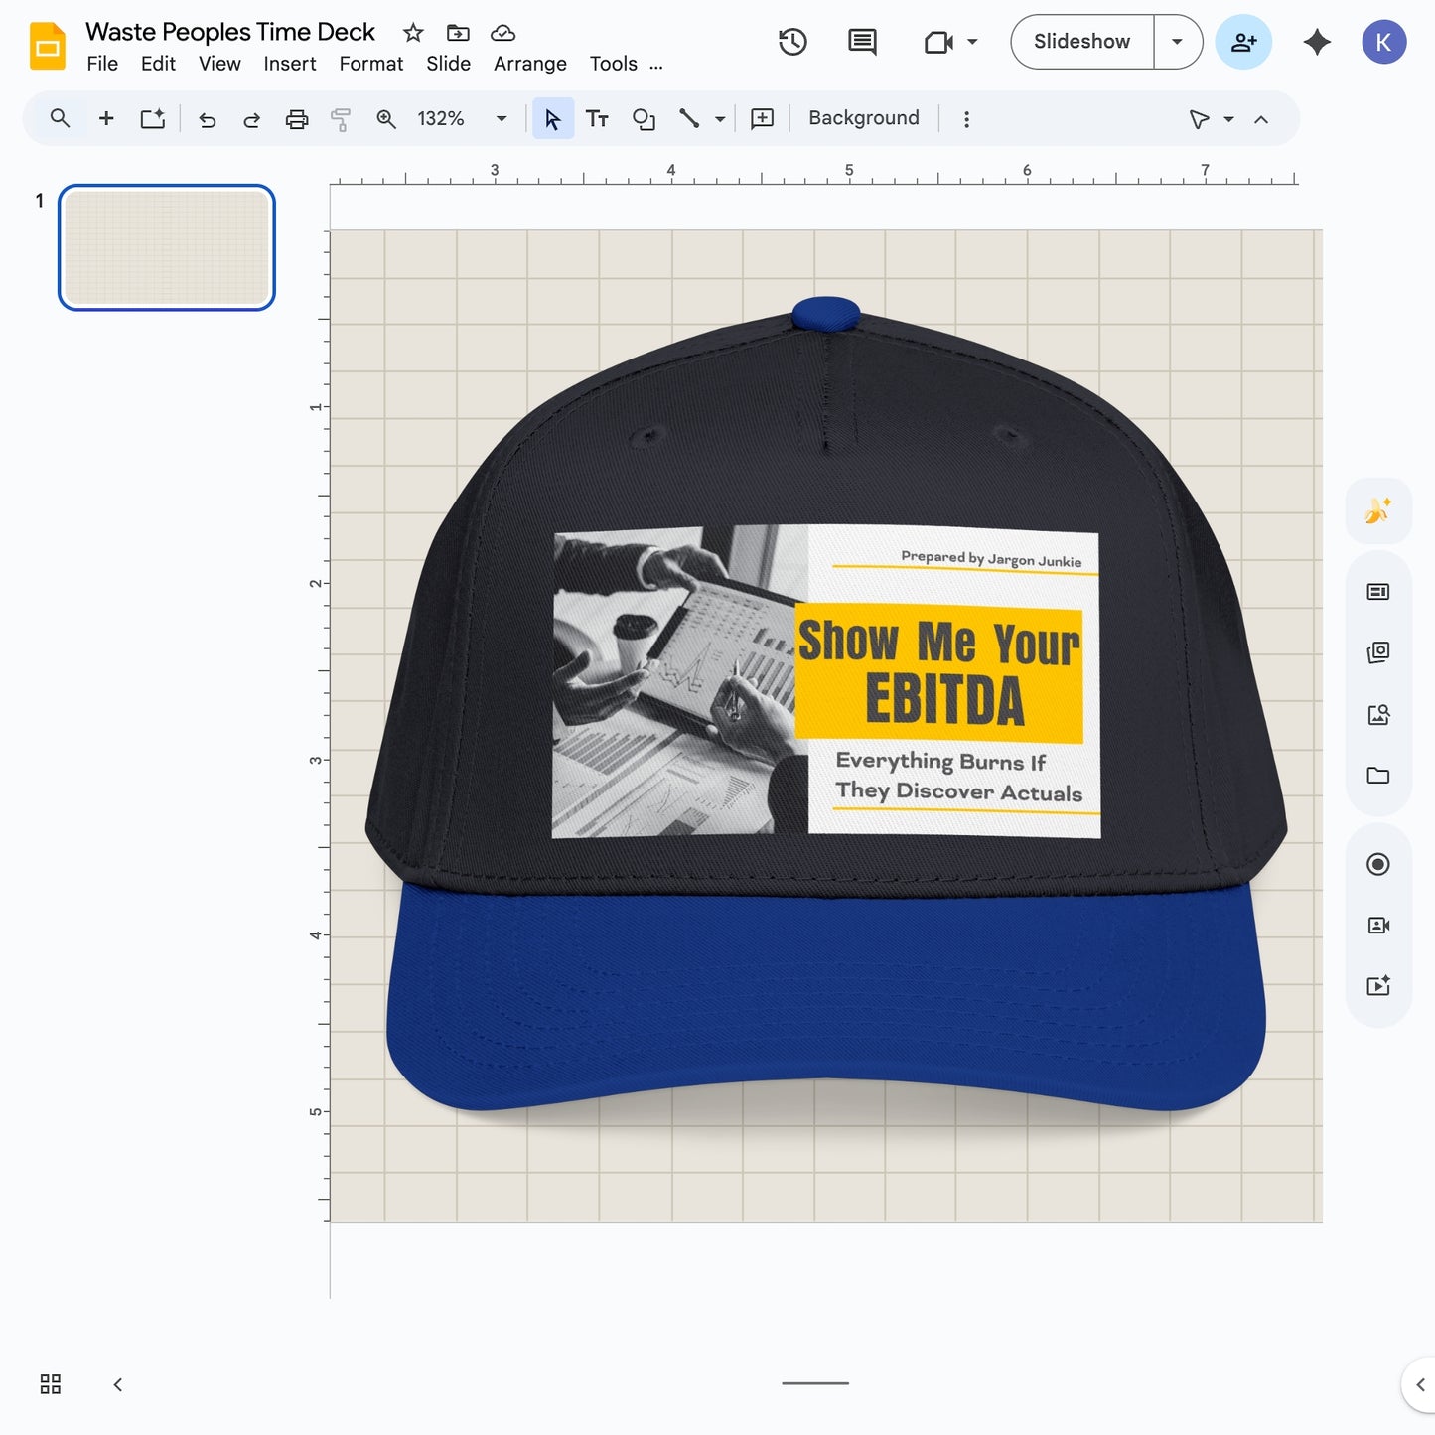Add a comment from toolbar
Viewport: 1435px width, 1435px height.
762,119
